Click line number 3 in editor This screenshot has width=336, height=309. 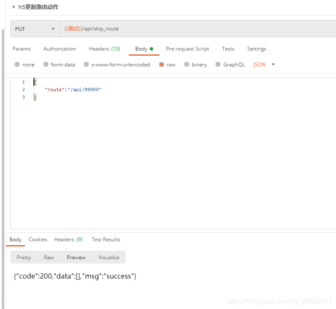click(x=24, y=97)
